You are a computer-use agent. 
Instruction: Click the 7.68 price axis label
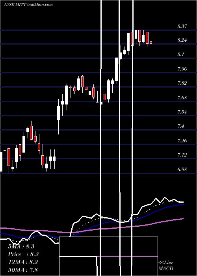(x=182, y=97)
